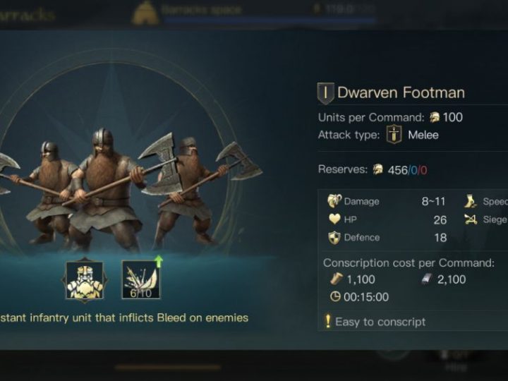Screen dimensions: 508x381
Task: Tap the green upgrade arrow on Bleed skill
Action: coord(159,261)
